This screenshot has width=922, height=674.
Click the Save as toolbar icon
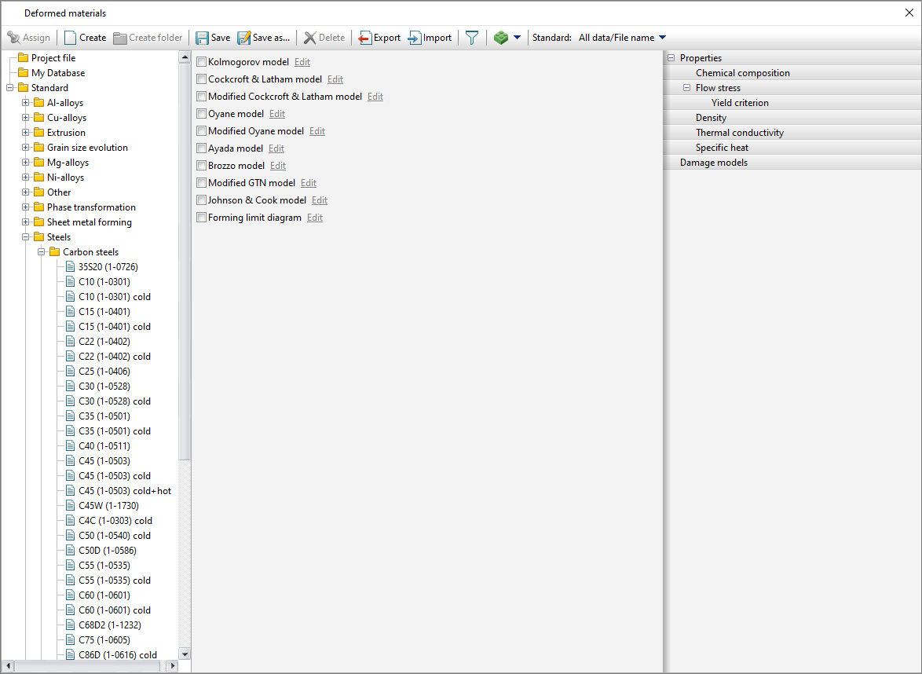[244, 38]
